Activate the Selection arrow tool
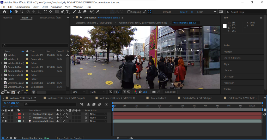This screenshot has height=140, width=267. pos(11,11)
